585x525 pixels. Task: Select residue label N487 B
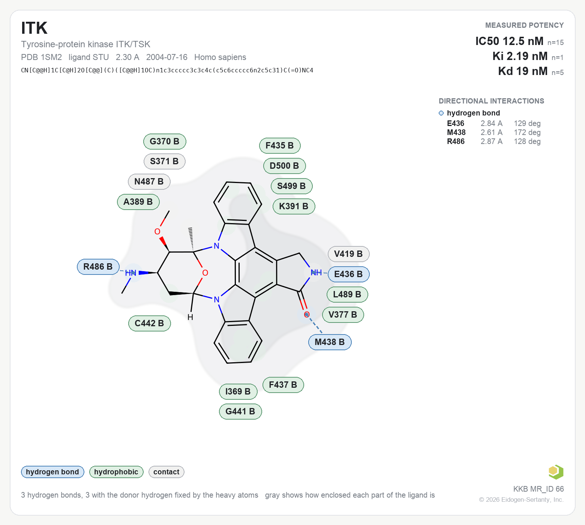[x=149, y=181]
